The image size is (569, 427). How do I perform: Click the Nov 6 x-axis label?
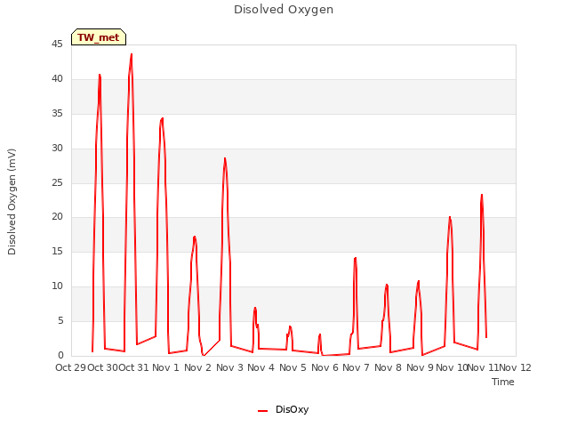[x=325, y=367]
